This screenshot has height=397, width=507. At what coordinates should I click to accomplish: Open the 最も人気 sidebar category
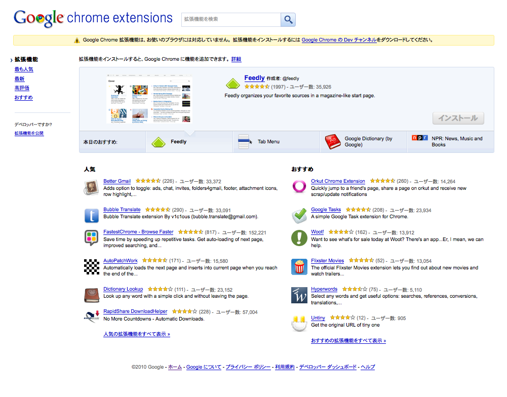pos(24,69)
